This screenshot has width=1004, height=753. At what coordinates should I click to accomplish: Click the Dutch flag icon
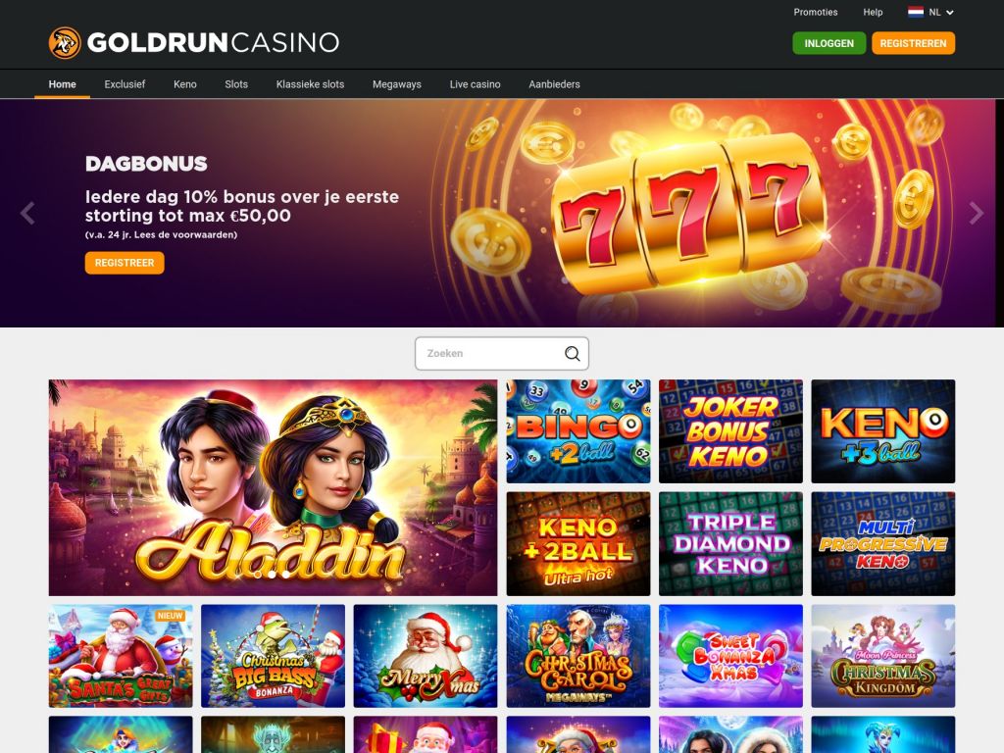click(916, 12)
